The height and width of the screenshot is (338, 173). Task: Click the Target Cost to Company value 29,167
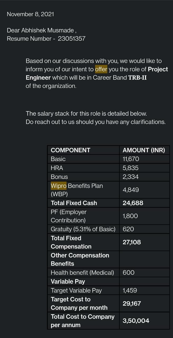[132, 303]
